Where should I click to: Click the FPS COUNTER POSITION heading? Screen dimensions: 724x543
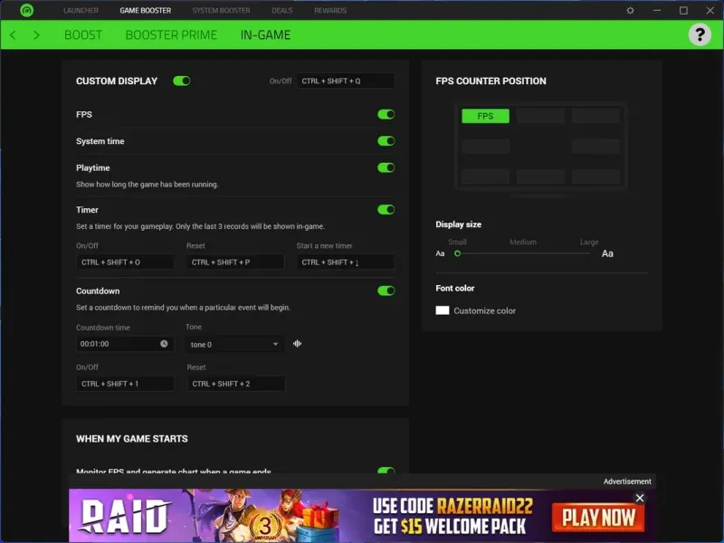(491, 81)
